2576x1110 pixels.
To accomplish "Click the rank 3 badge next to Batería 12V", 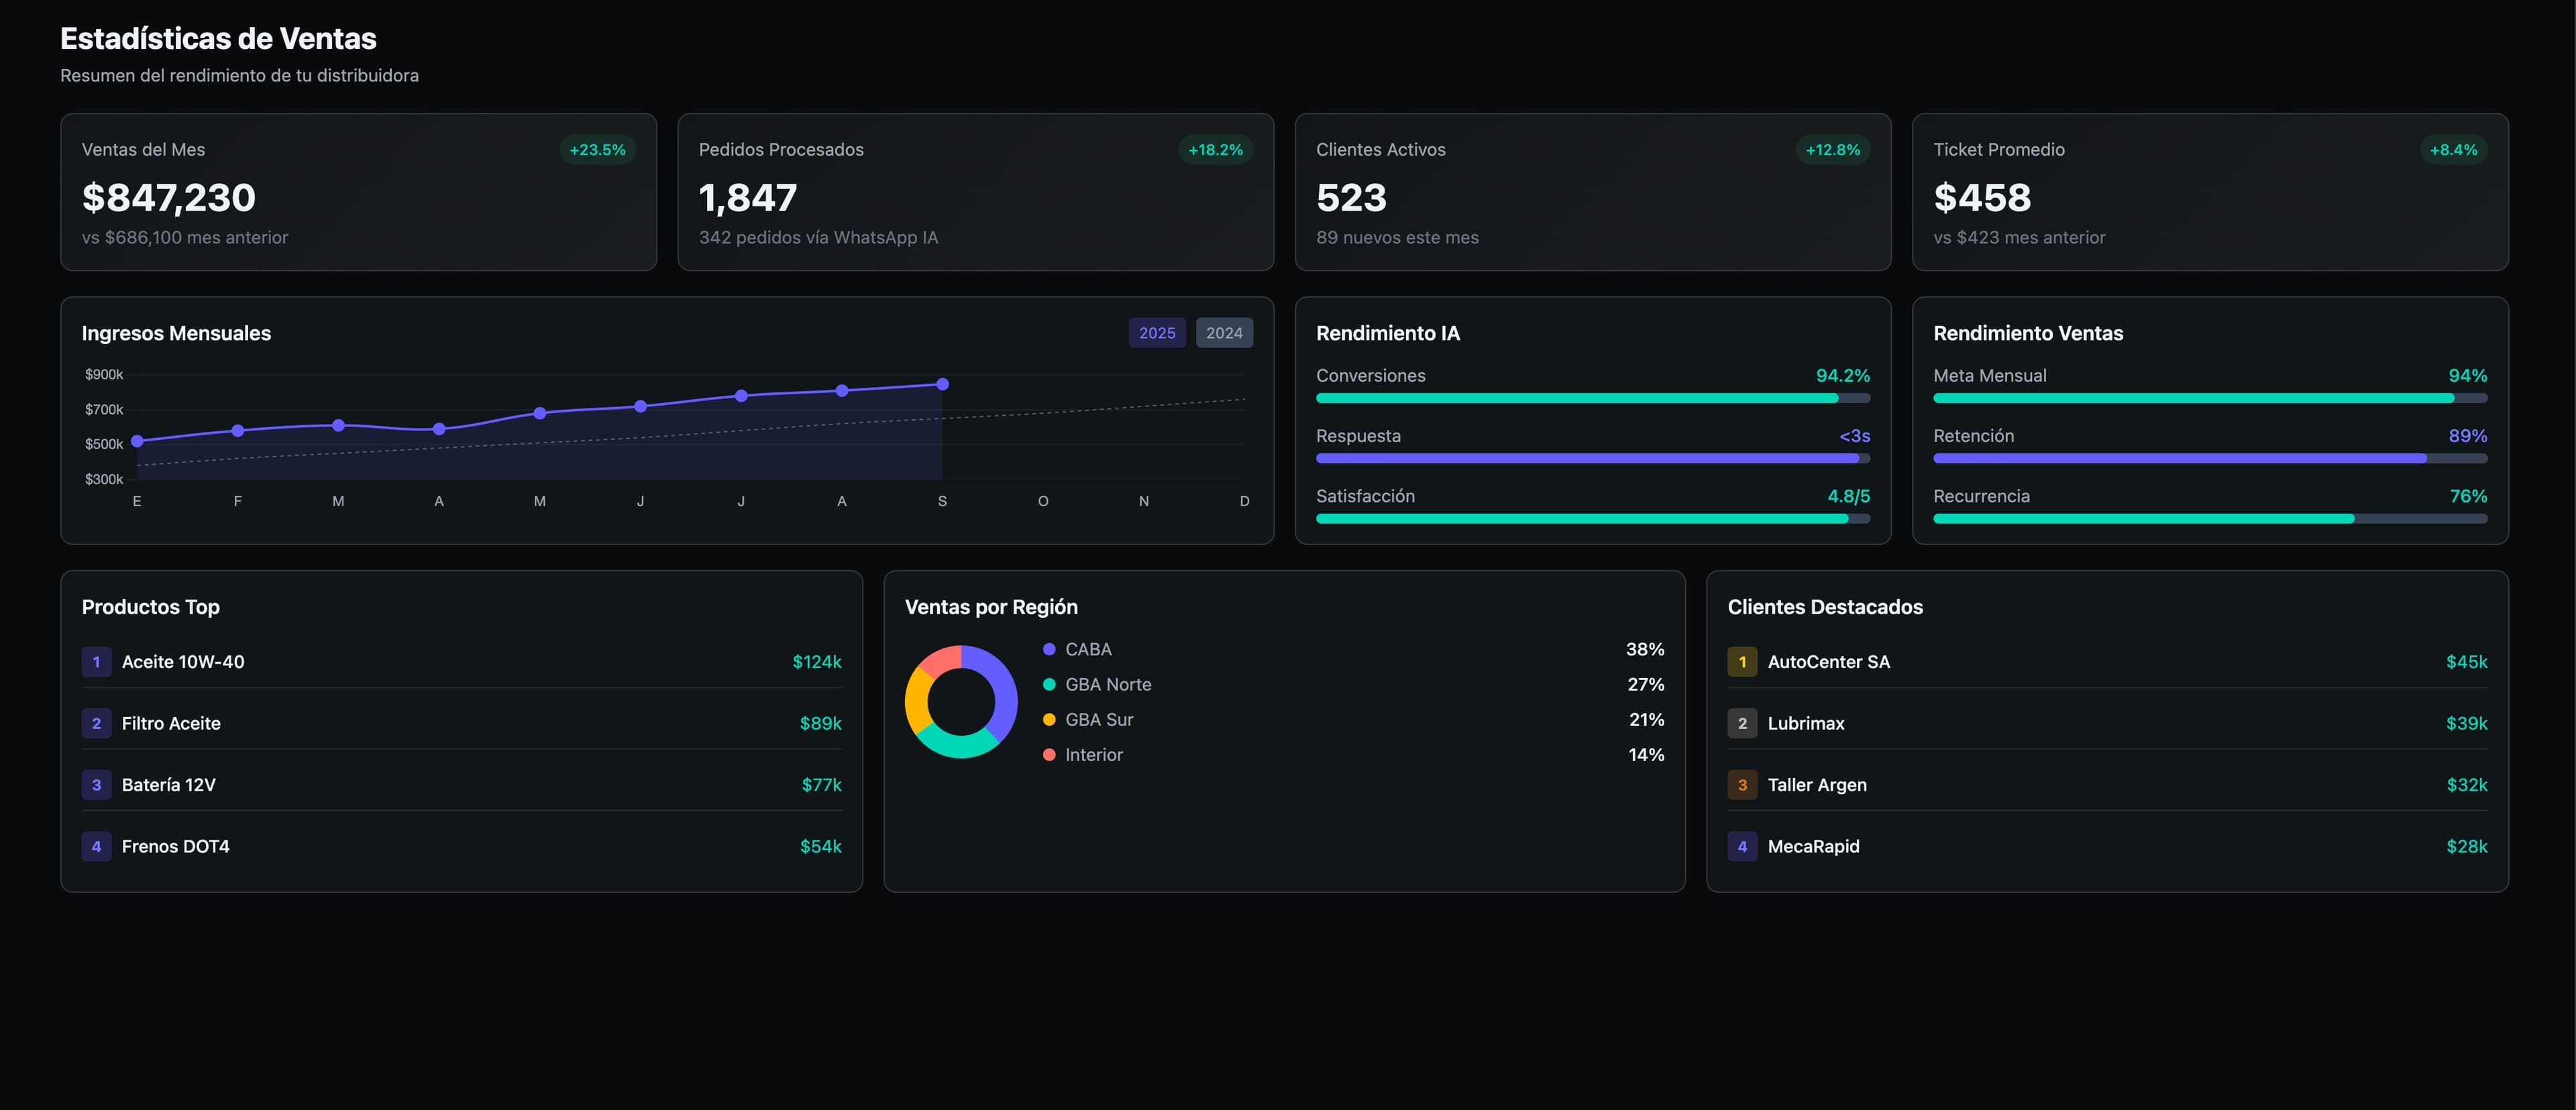I will click(96, 785).
